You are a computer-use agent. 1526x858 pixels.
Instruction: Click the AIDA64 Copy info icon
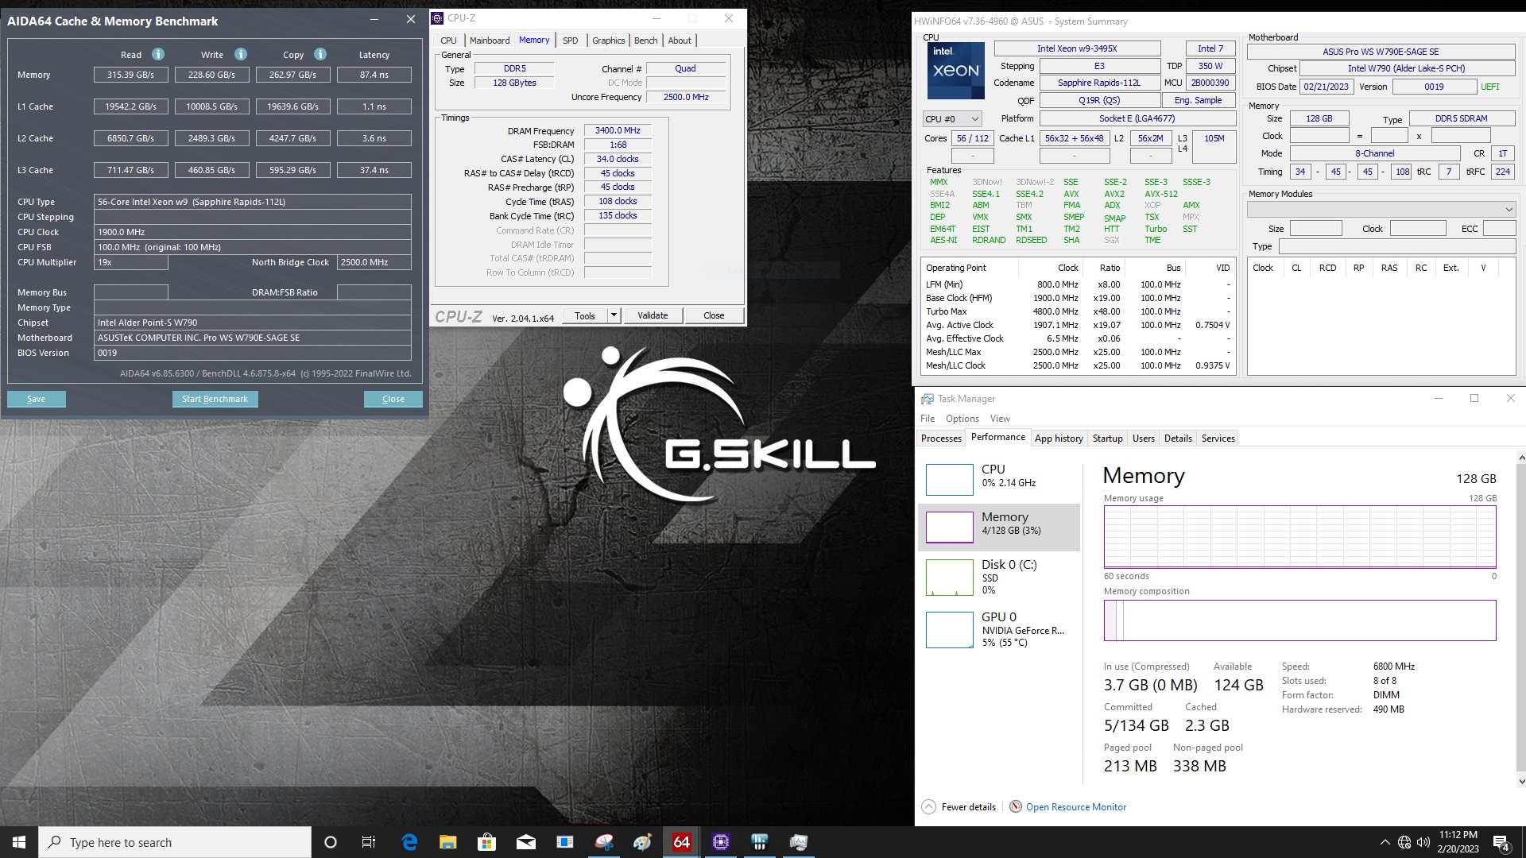coord(320,53)
